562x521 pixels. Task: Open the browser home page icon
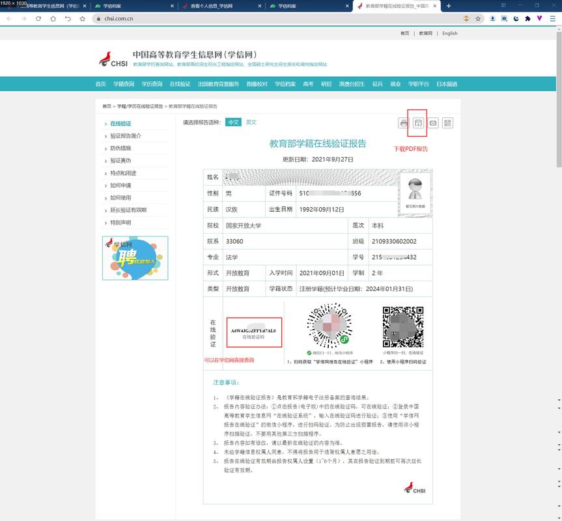[53, 19]
